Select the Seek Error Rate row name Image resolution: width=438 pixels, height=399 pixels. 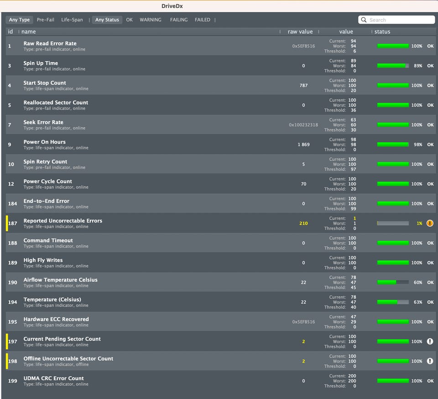43,122
